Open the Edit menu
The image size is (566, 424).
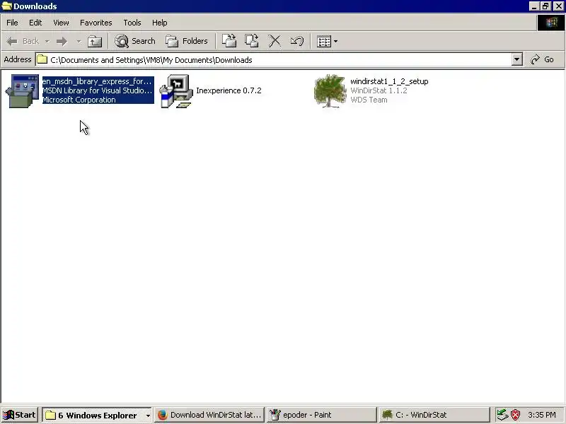tap(35, 23)
